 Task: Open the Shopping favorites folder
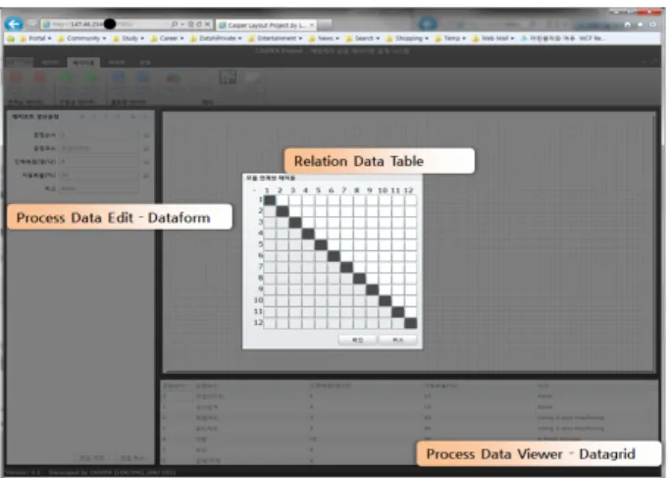407,38
